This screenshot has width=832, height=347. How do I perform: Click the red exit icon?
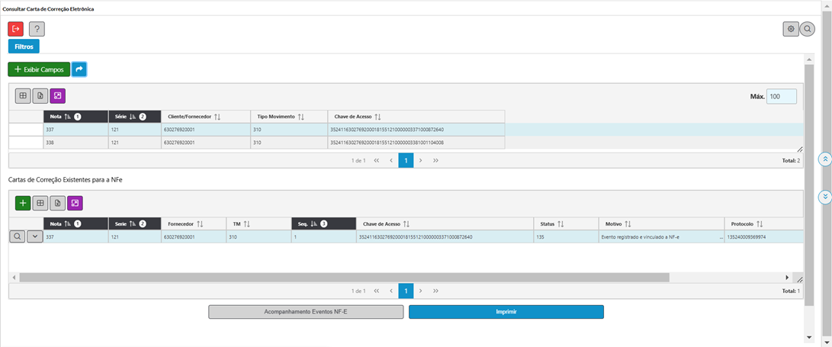(x=15, y=29)
